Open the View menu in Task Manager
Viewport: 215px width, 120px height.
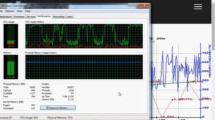point(19,11)
